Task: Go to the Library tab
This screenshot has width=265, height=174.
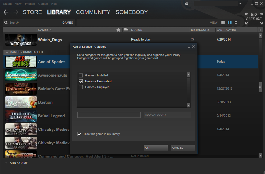Action: tap(59, 12)
